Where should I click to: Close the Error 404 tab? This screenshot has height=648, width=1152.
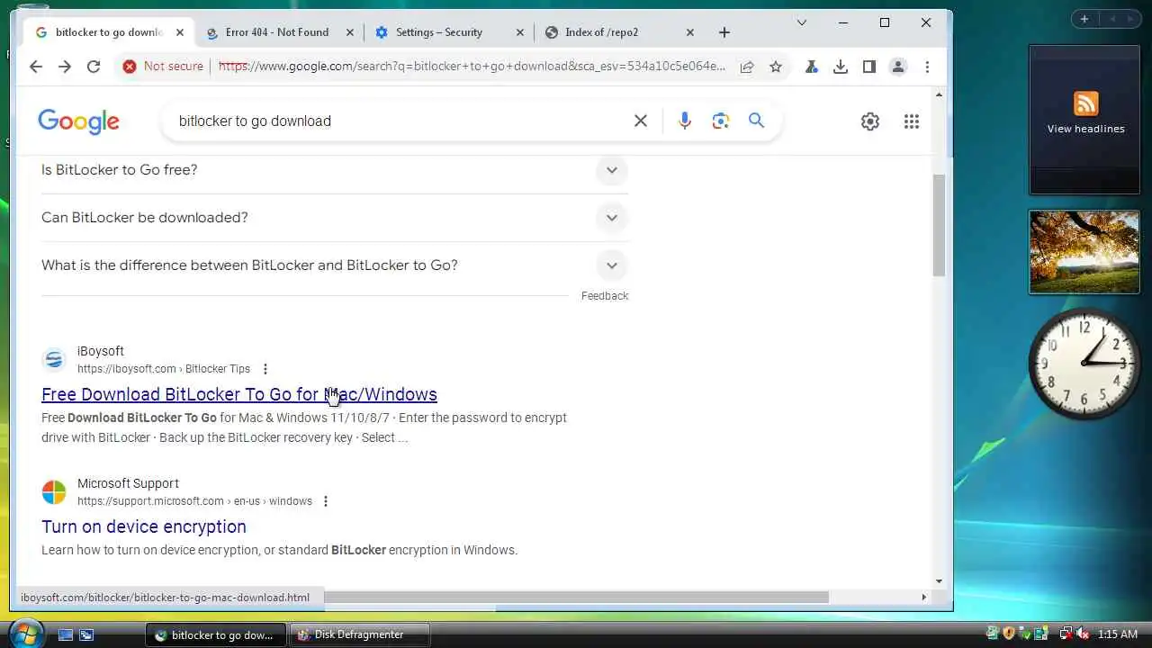350,32
